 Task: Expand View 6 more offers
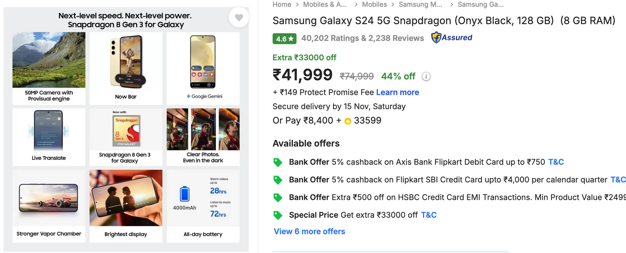[309, 232]
